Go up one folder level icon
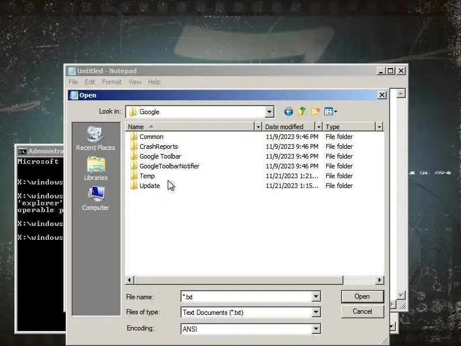This screenshot has height=346, width=461. (x=301, y=111)
